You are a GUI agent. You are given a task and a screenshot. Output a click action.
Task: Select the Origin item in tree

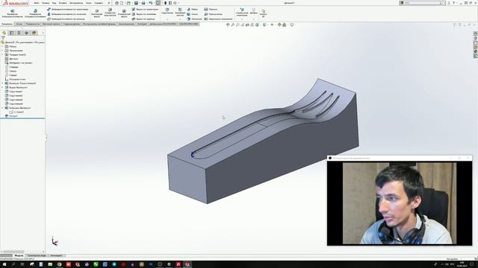(x=15, y=80)
